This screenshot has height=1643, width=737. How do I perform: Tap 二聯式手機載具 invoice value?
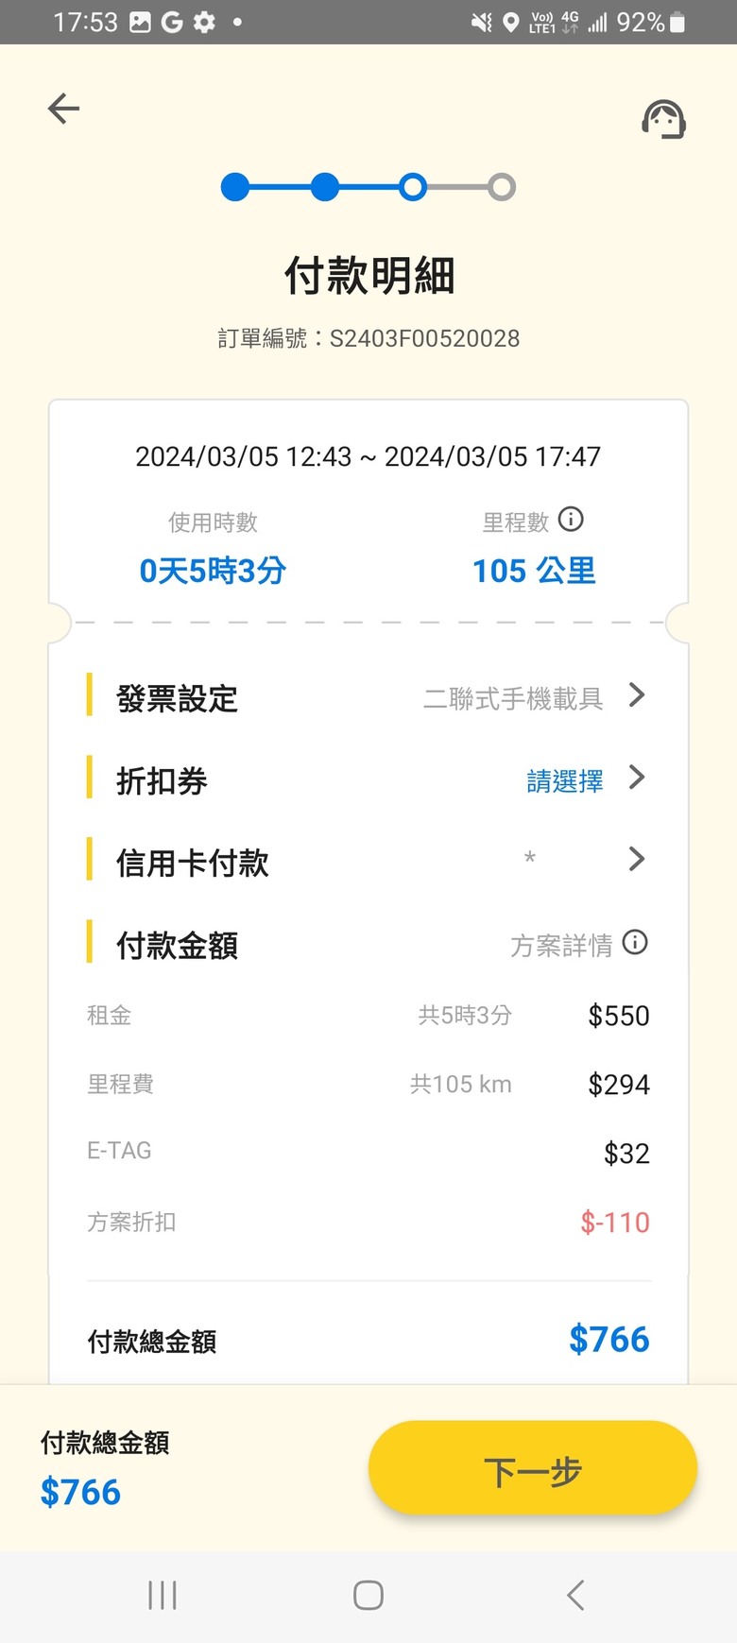pos(513,699)
